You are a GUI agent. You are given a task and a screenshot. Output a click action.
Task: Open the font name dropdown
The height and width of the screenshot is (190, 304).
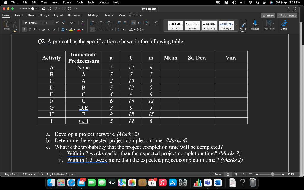[x=41, y=23]
